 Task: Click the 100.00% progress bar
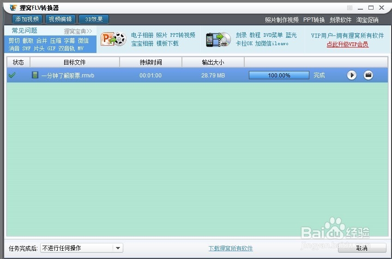279,76
